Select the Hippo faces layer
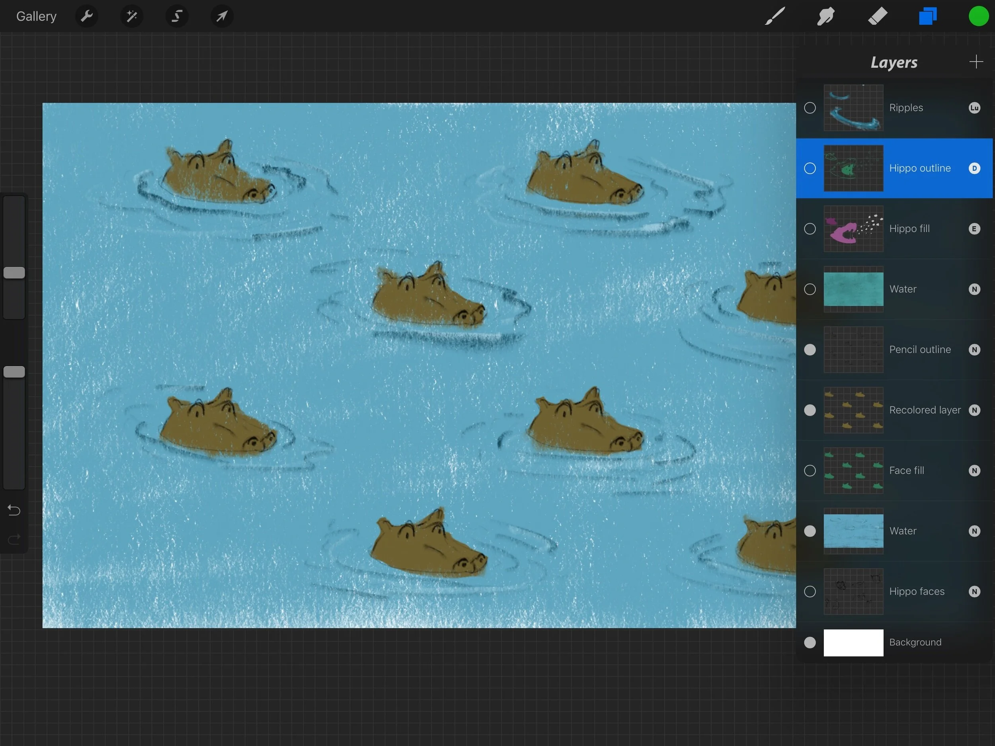The image size is (995, 746). (916, 591)
